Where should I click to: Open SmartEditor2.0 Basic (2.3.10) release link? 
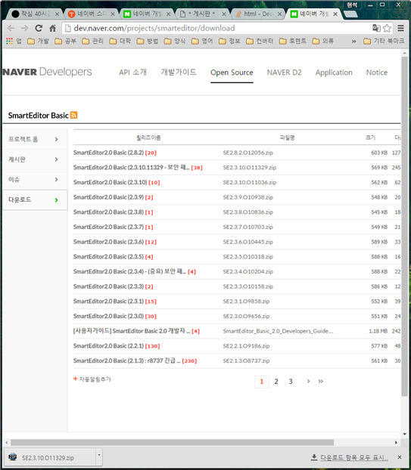tap(111, 182)
